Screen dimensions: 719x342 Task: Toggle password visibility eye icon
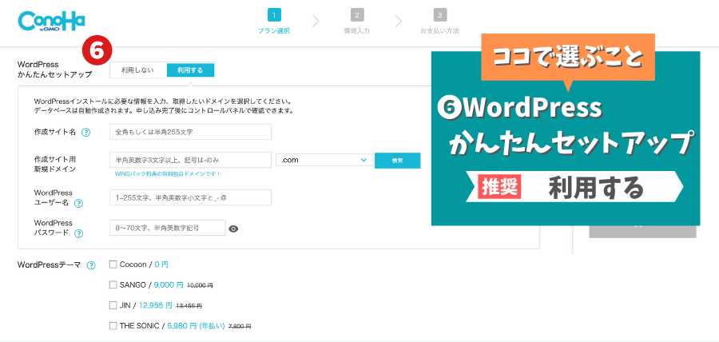(x=233, y=229)
